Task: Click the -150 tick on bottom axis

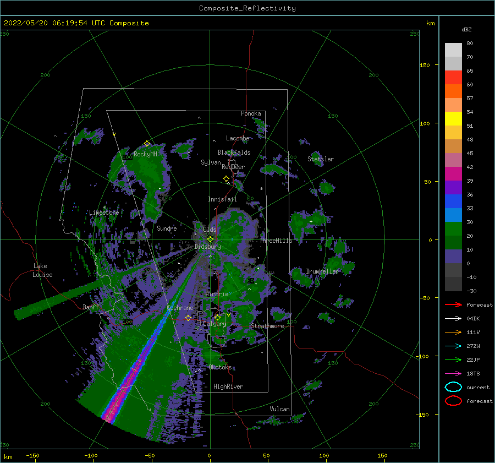Action: point(32,455)
